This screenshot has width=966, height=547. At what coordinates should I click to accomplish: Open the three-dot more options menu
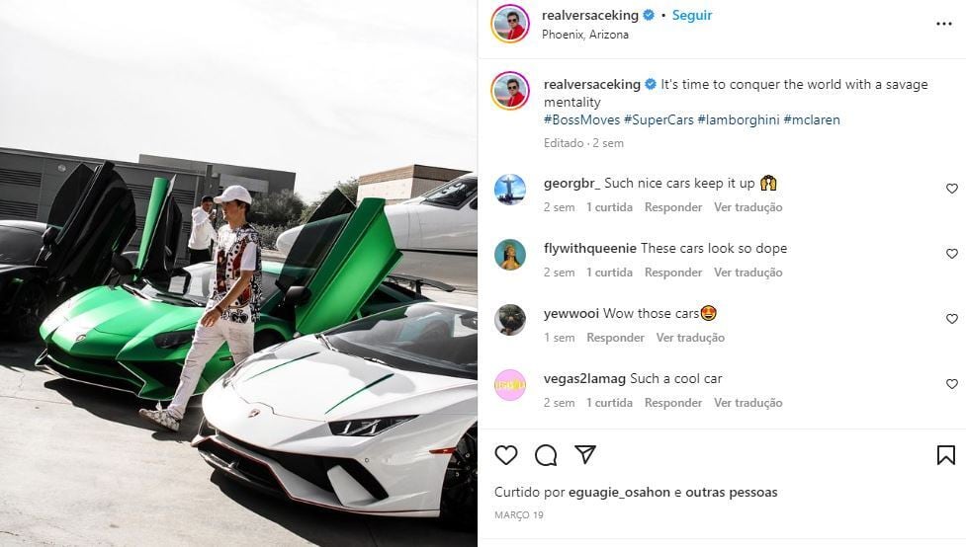click(944, 24)
